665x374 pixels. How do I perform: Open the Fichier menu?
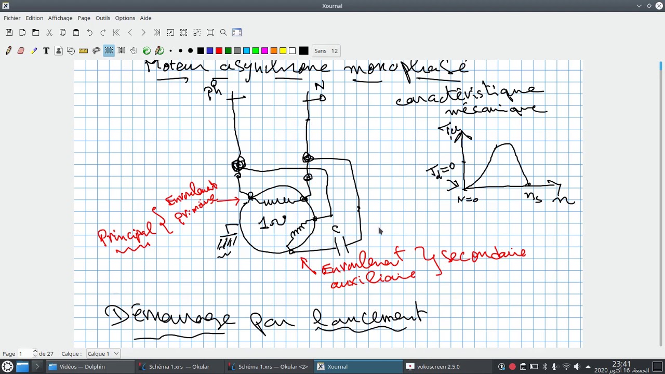tap(12, 18)
